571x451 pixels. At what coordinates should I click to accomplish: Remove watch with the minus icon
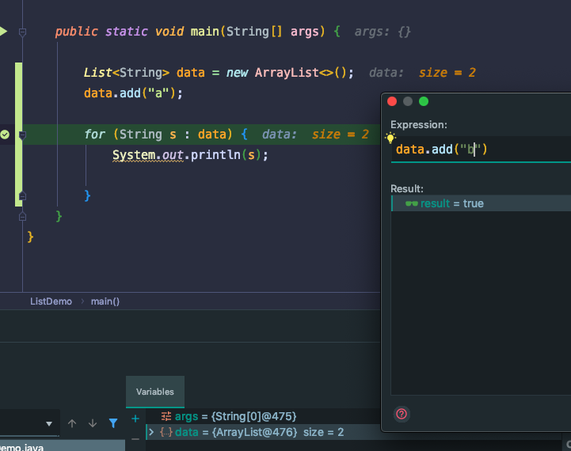click(x=135, y=439)
